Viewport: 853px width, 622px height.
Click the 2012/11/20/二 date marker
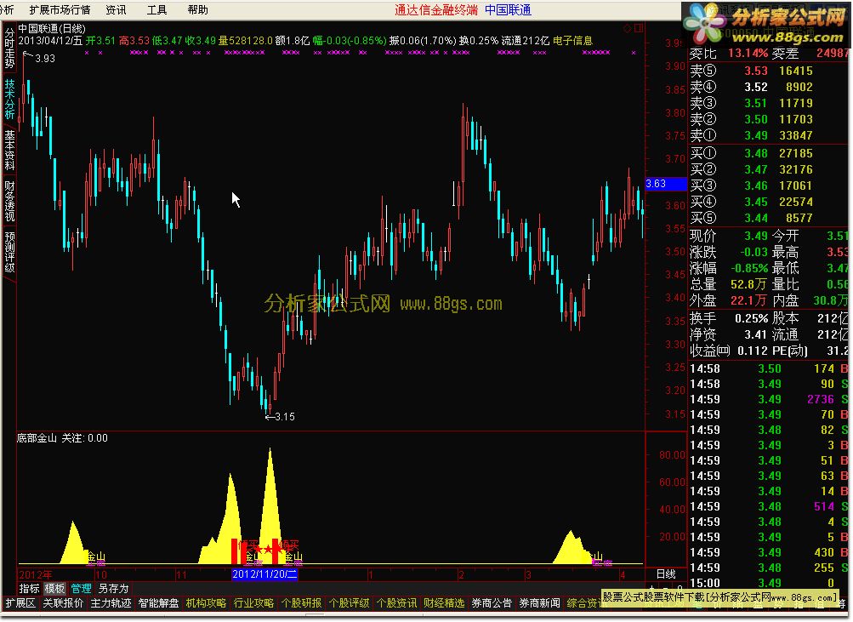(x=264, y=573)
